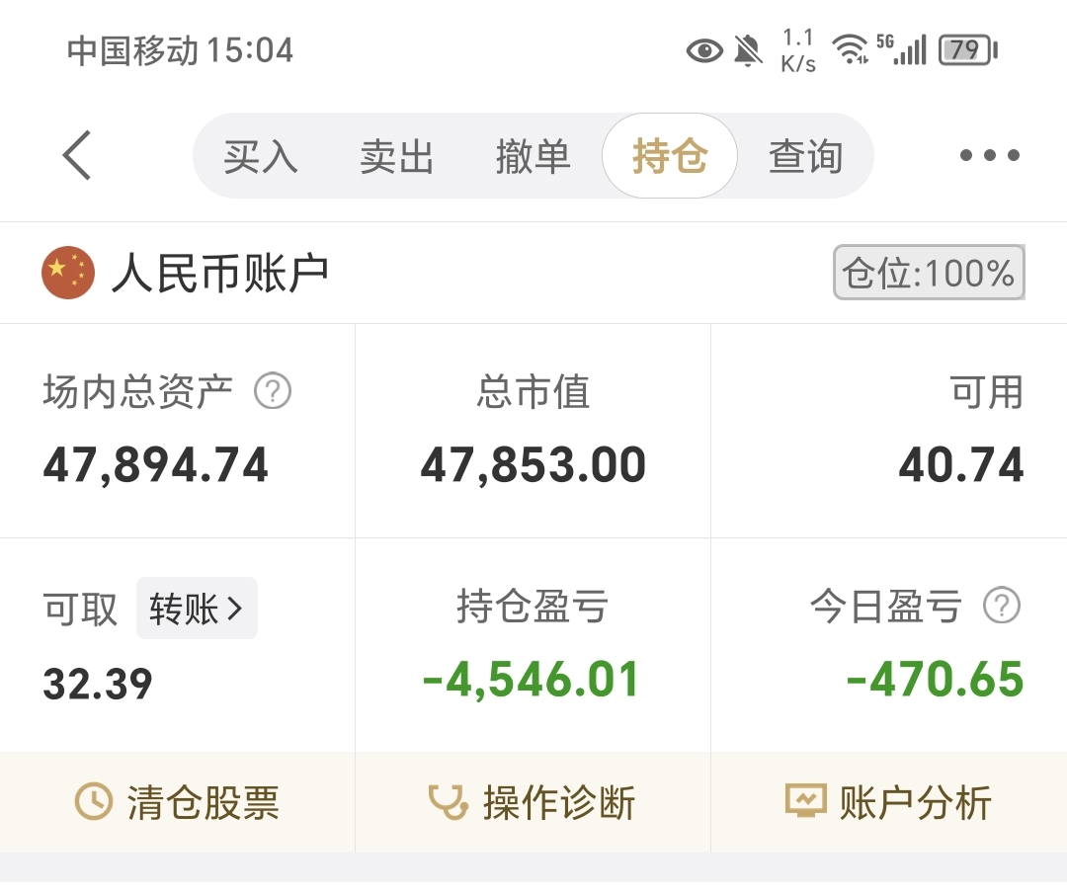Viewport: 1067px width, 896px height.
Task: Open the 场内总资产 help question mark
Action: pos(274,391)
